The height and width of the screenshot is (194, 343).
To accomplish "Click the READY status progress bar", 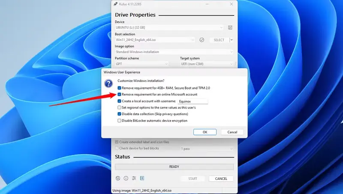I will [x=174, y=167].
